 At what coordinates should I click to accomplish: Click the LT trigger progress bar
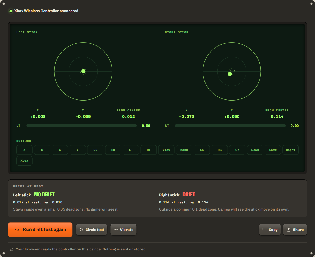pyautogui.click(x=82, y=126)
